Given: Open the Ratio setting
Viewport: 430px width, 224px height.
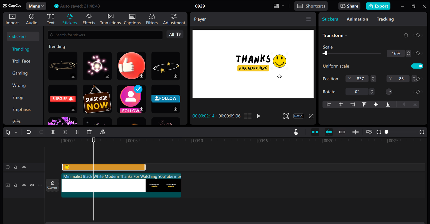Looking at the screenshot, I should pyautogui.click(x=298, y=116).
